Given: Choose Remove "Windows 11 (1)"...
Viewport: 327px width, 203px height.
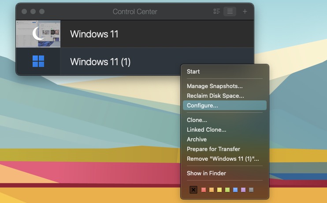Looking at the screenshot, I should click(225, 159).
